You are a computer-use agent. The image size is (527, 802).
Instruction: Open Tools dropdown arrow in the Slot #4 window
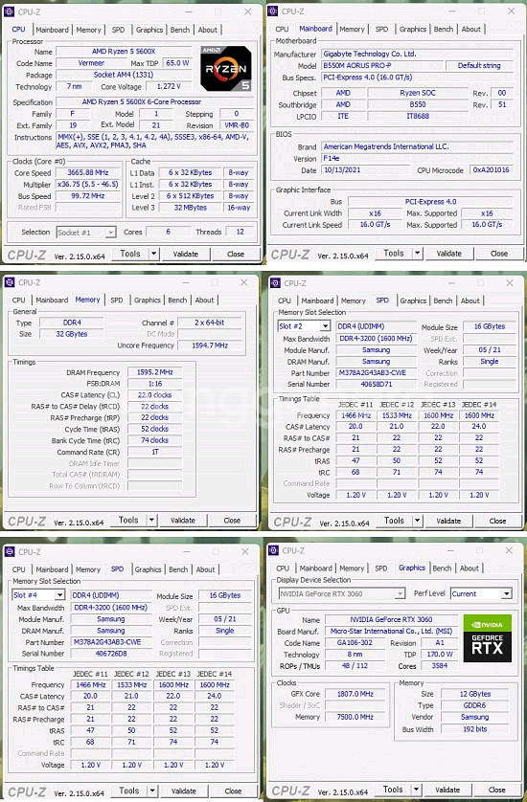click(x=152, y=791)
